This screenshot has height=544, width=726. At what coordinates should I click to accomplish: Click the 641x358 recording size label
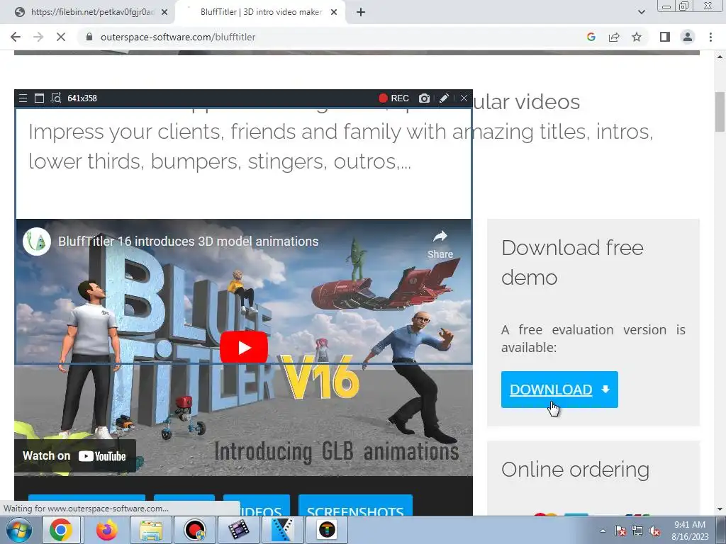[x=82, y=98]
